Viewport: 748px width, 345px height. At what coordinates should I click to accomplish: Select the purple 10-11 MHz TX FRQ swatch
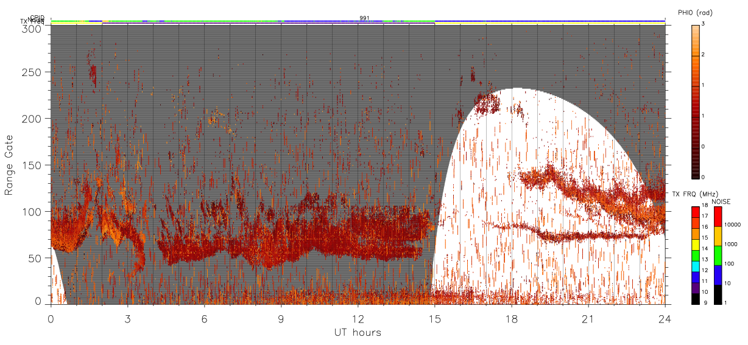click(x=696, y=287)
